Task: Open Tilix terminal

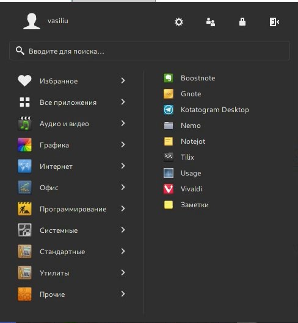Action: (x=179, y=157)
